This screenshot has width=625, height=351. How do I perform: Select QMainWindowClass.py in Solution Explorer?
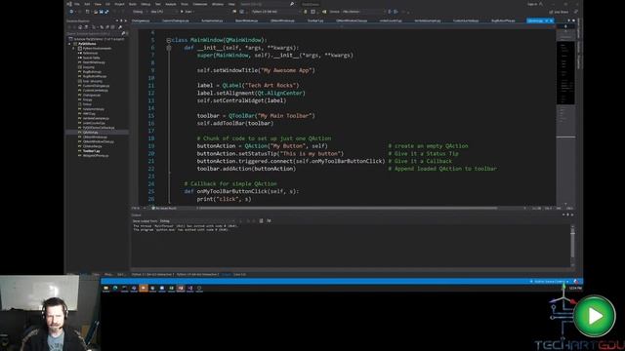[98, 141]
